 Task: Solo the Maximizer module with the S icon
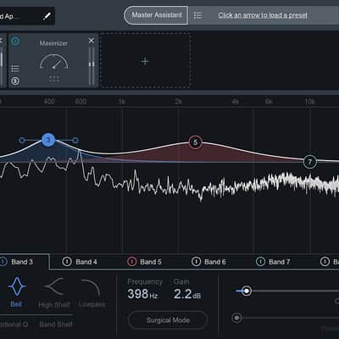click(15, 81)
